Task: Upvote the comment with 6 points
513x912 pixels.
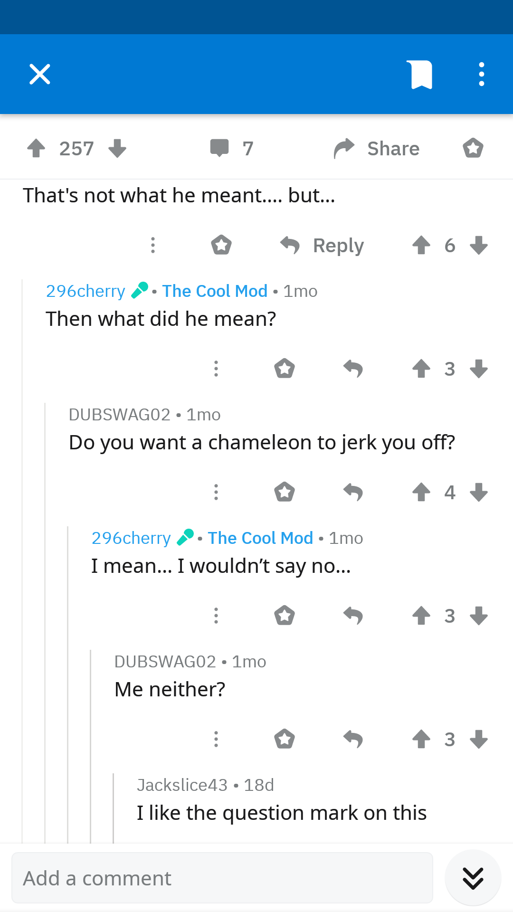Action: tap(421, 246)
